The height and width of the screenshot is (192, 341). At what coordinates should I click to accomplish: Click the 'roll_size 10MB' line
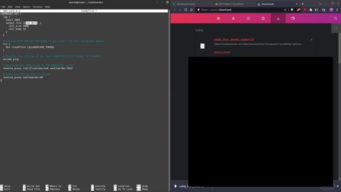(x=19, y=26)
